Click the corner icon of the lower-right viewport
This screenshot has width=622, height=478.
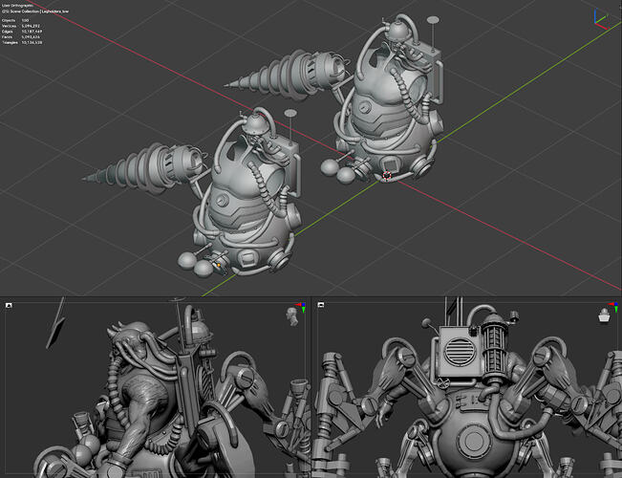(x=323, y=305)
